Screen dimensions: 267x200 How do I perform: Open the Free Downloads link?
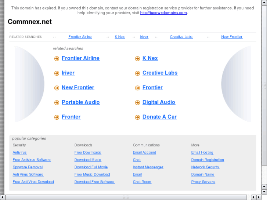tap(88, 153)
